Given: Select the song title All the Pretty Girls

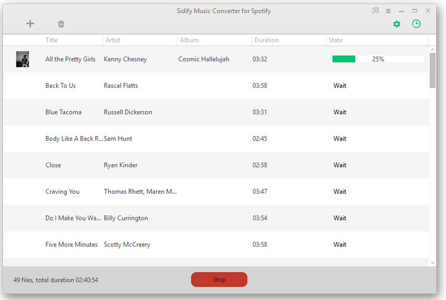Looking at the screenshot, I should pyautogui.click(x=70, y=59).
